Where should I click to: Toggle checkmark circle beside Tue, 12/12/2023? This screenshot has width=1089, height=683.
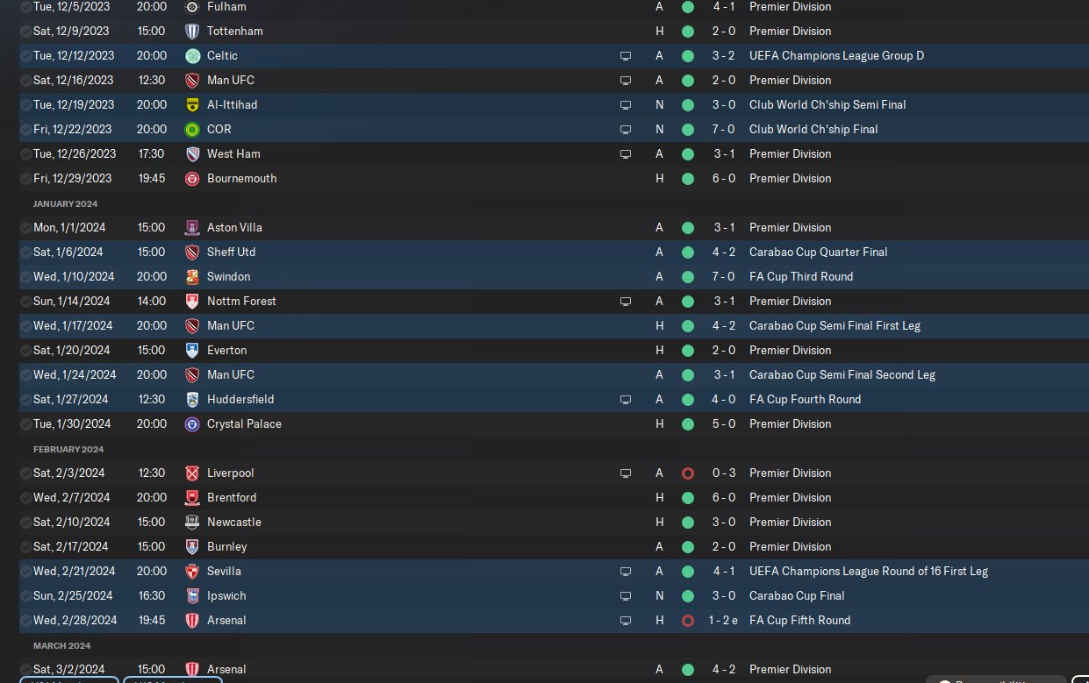(25, 55)
